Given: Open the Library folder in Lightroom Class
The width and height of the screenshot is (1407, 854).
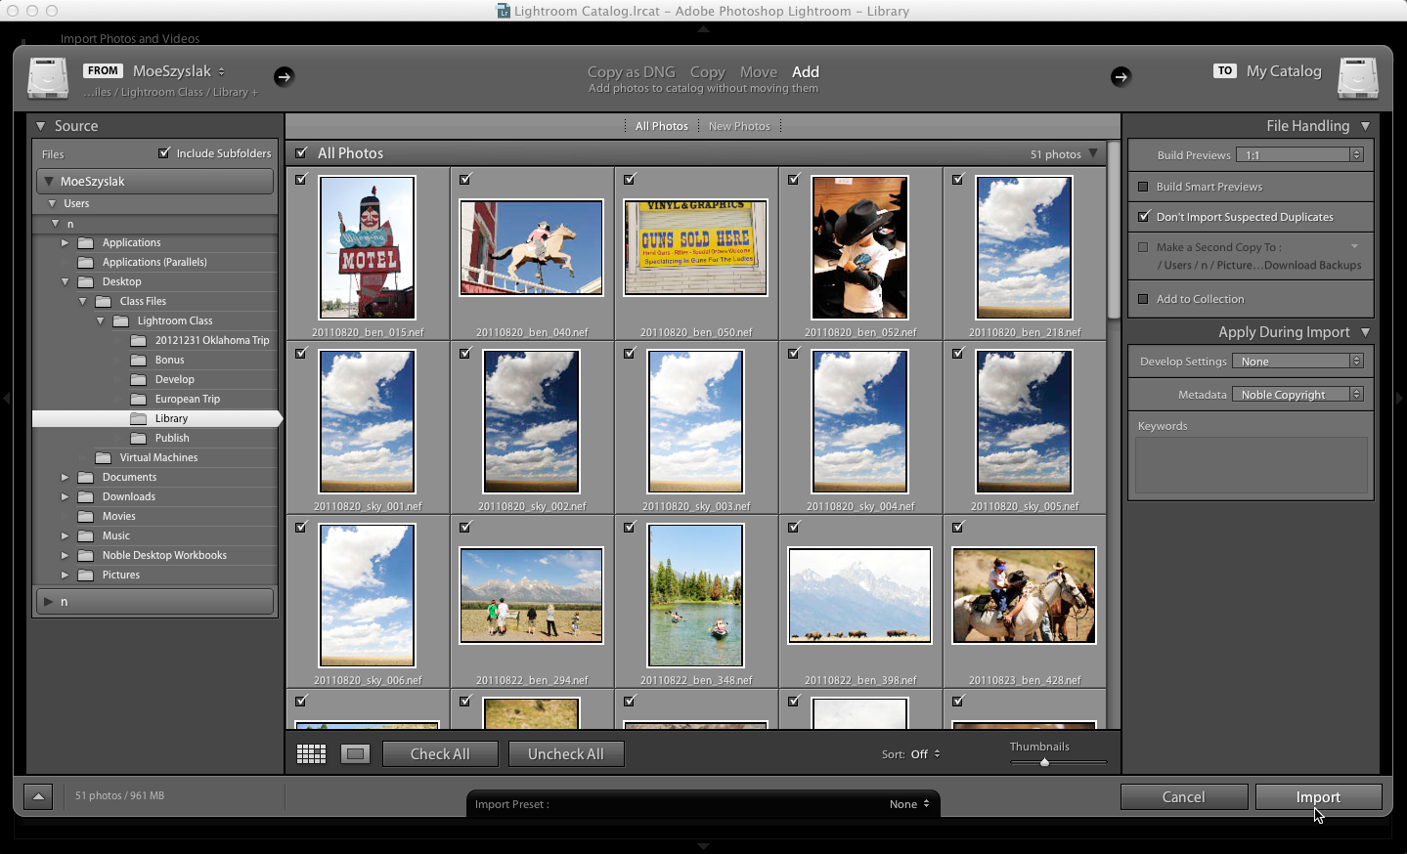Looking at the screenshot, I should click(x=171, y=418).
